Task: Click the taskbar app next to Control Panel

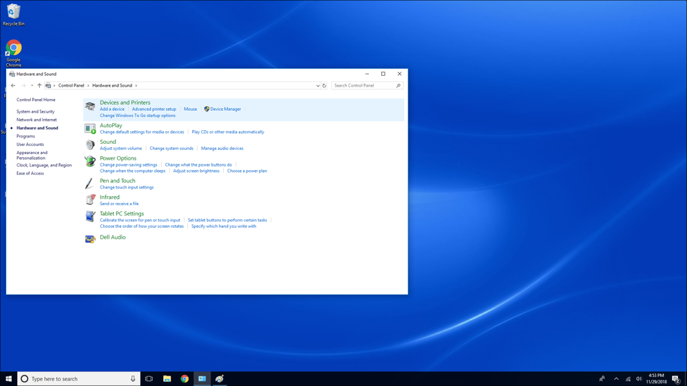Action: click(x=220, y=378)
